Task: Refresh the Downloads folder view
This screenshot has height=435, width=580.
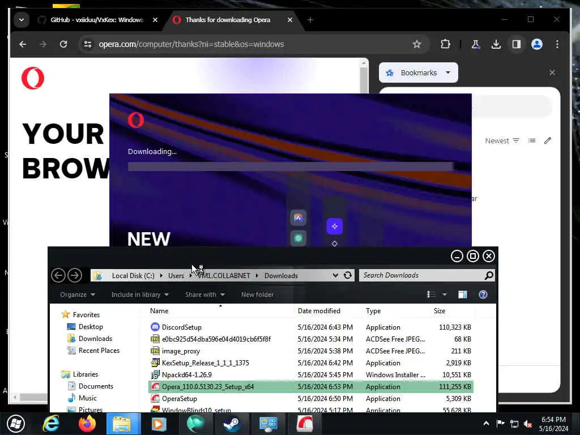Action: tap(348, 275)
